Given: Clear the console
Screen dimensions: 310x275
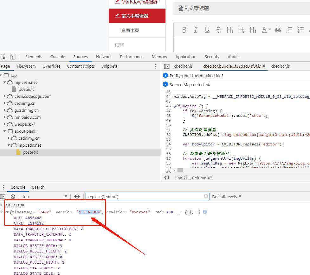Looking at the screenshot, I should coord(13,197).
